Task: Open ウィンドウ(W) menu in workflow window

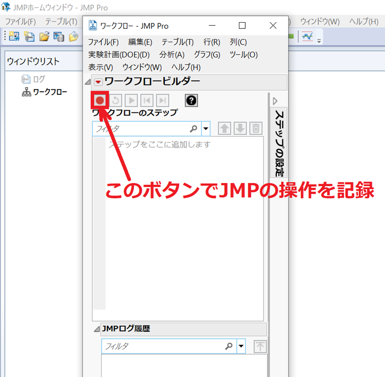Action: coord(142,67)
